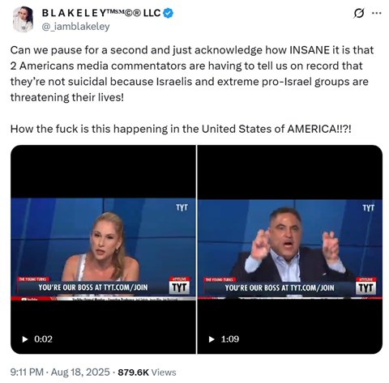This screenshot has width=389, height=383.
Task: Click the blue verified checkmark badge
Action: [x=169, y=13]
